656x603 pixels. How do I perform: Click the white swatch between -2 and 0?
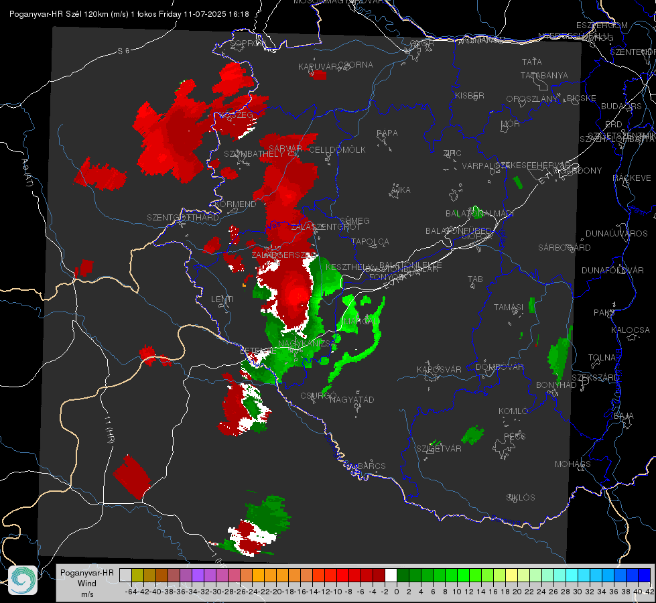391,575
